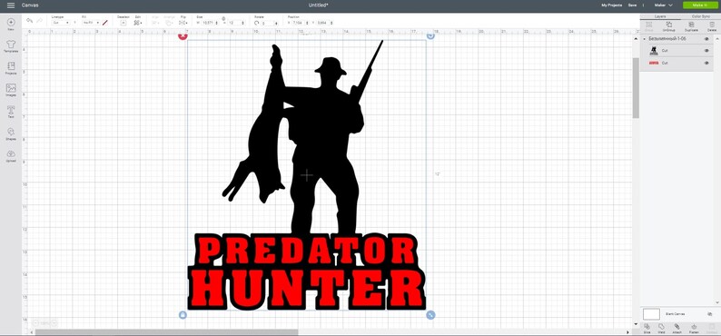Click the layers panel scroll-down arrow
Image resolution: width=721 pixels, height=336 pixels.
(717, 302)
